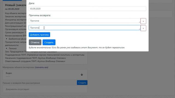This screenshot has height=98, width=175.
Task: Click the Документы отсутствуют text
Action: point(17,89)
